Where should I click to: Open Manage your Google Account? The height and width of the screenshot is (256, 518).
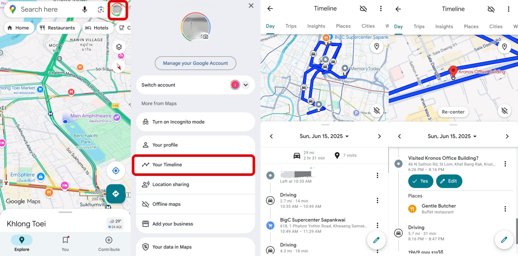[195, 63]
